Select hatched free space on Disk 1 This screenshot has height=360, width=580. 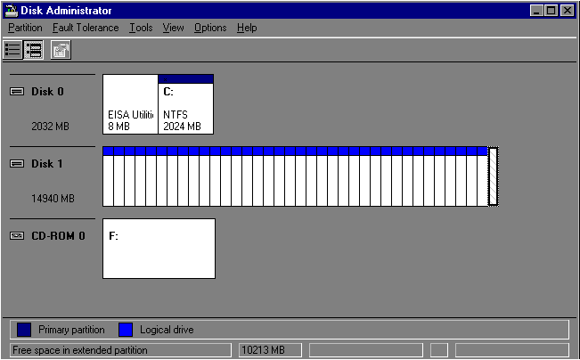[x=493, y=176]
